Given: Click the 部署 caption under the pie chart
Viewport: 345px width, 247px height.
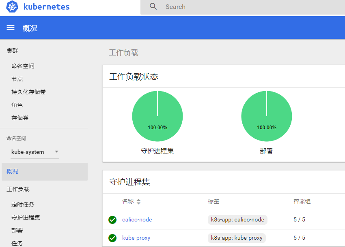Looking at the screenshot, I should click(x=266, y=151).
